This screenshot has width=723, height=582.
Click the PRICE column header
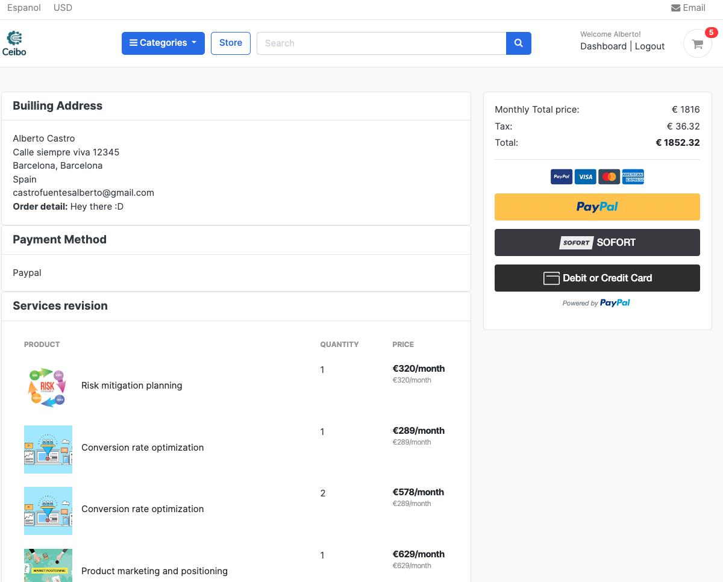(x=403, y=345)
